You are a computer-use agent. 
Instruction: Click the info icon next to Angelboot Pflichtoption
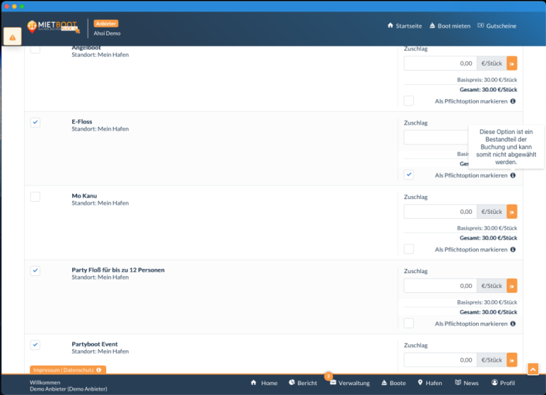[x=513, y=101]
